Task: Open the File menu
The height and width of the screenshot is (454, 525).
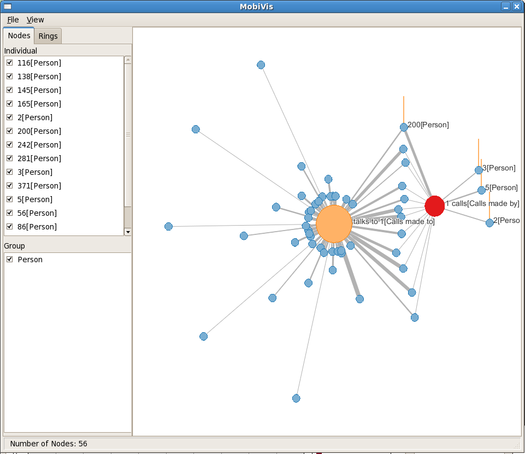Action: tap(13, 20)
